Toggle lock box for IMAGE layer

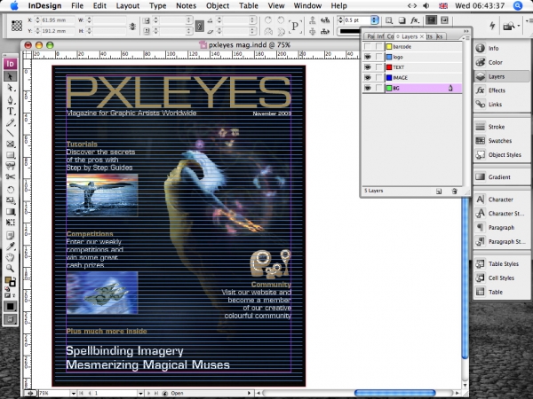click(x=379, y=78)
